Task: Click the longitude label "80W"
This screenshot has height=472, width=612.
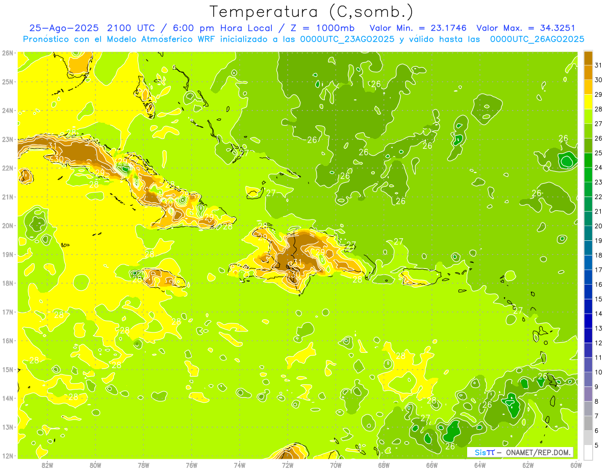Action: point(95,465)
